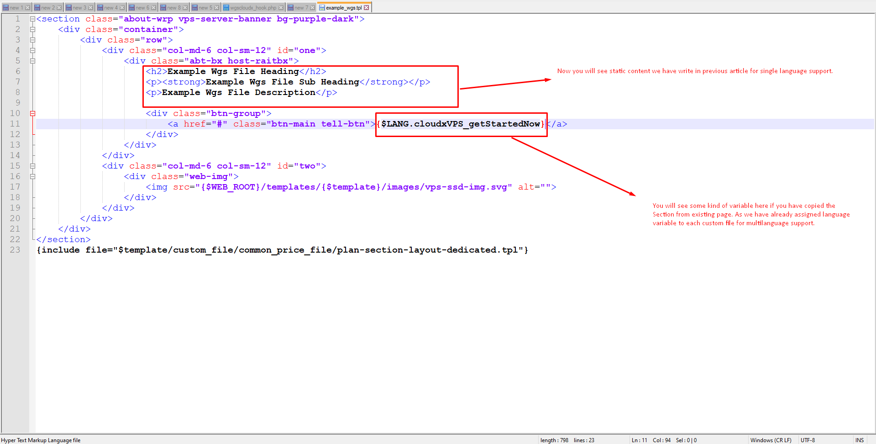
Task: Close the new 3 tab
Action: pos(90,8)
